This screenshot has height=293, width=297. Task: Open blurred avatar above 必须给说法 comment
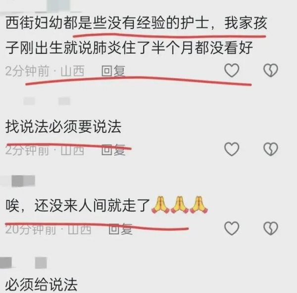pyautogui.click(x=5, y=263)
